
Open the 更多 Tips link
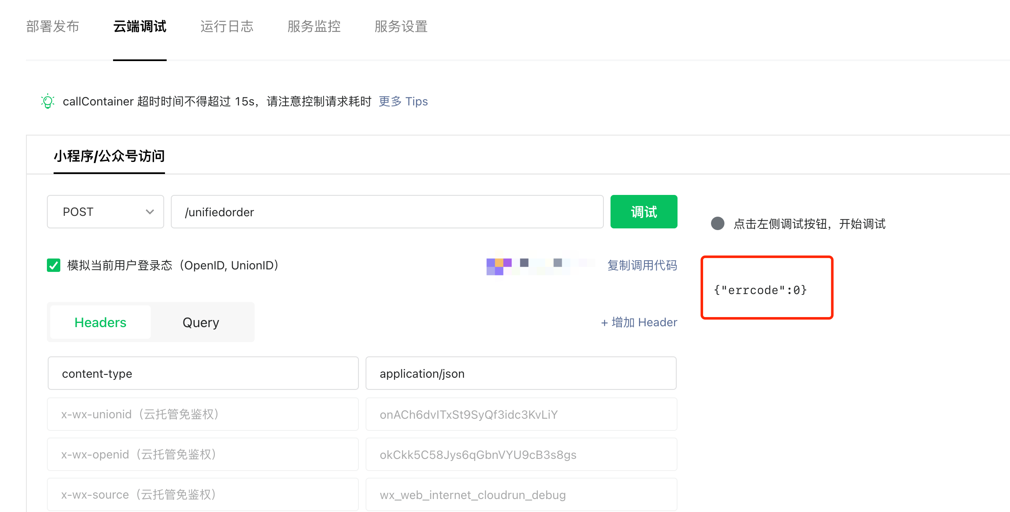point(403,101)
